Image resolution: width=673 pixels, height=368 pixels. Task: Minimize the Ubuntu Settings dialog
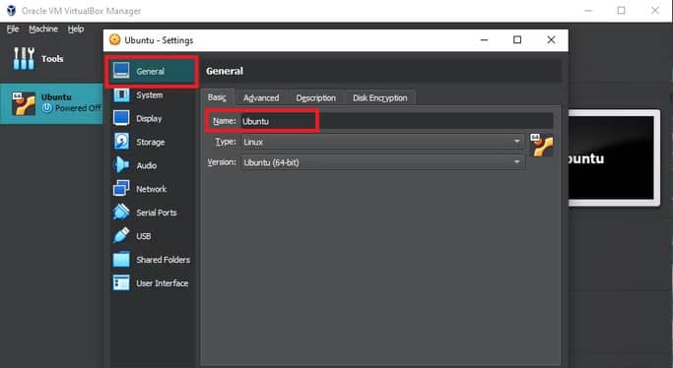point(484,39)
